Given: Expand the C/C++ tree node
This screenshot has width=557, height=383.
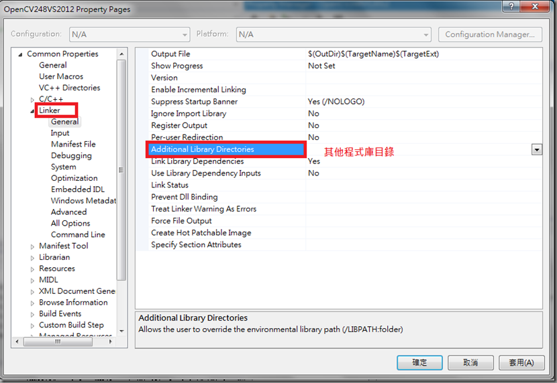Looking at the screenshot, I should point(32,100).
